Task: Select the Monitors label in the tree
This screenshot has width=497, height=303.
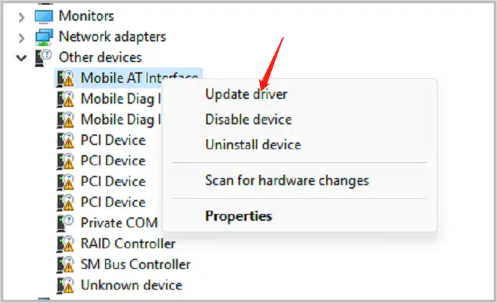Action: [86, 15]
